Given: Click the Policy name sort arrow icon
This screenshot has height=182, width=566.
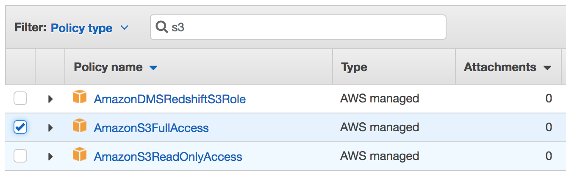Looking at the screenshot, I should click(x=153, y=68).
